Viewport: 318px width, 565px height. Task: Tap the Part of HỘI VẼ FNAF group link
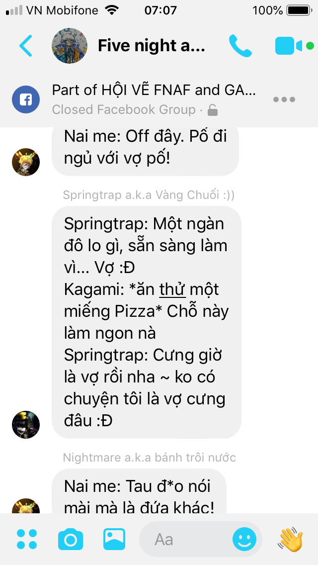tap(154, 90)
